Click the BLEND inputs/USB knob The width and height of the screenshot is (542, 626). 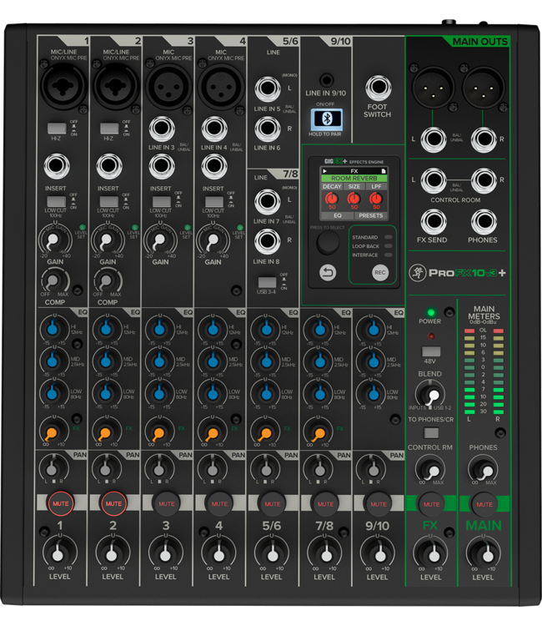[431, 396]
